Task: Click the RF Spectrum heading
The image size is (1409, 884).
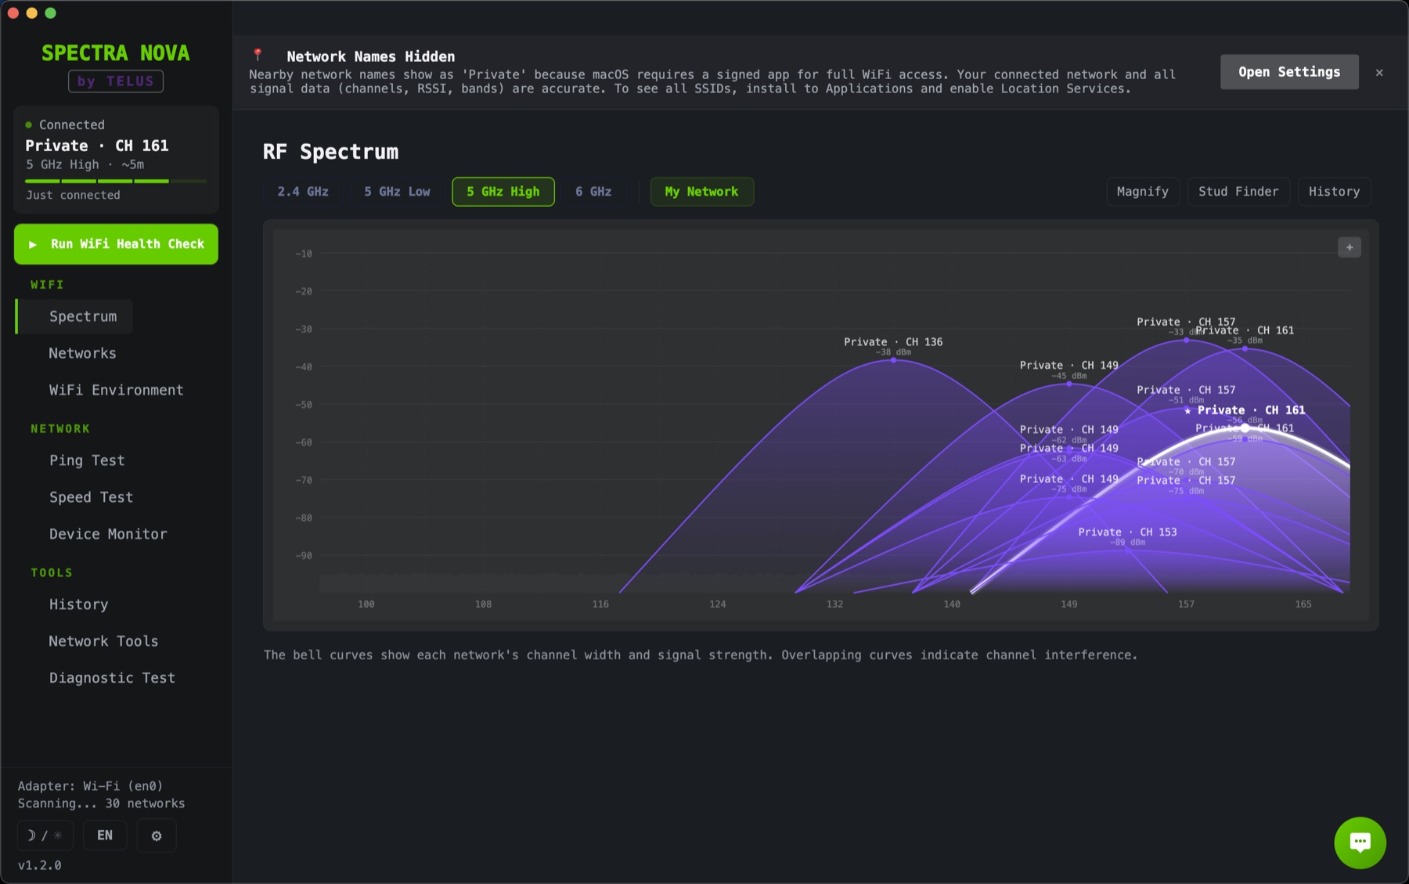Action: 330,152
